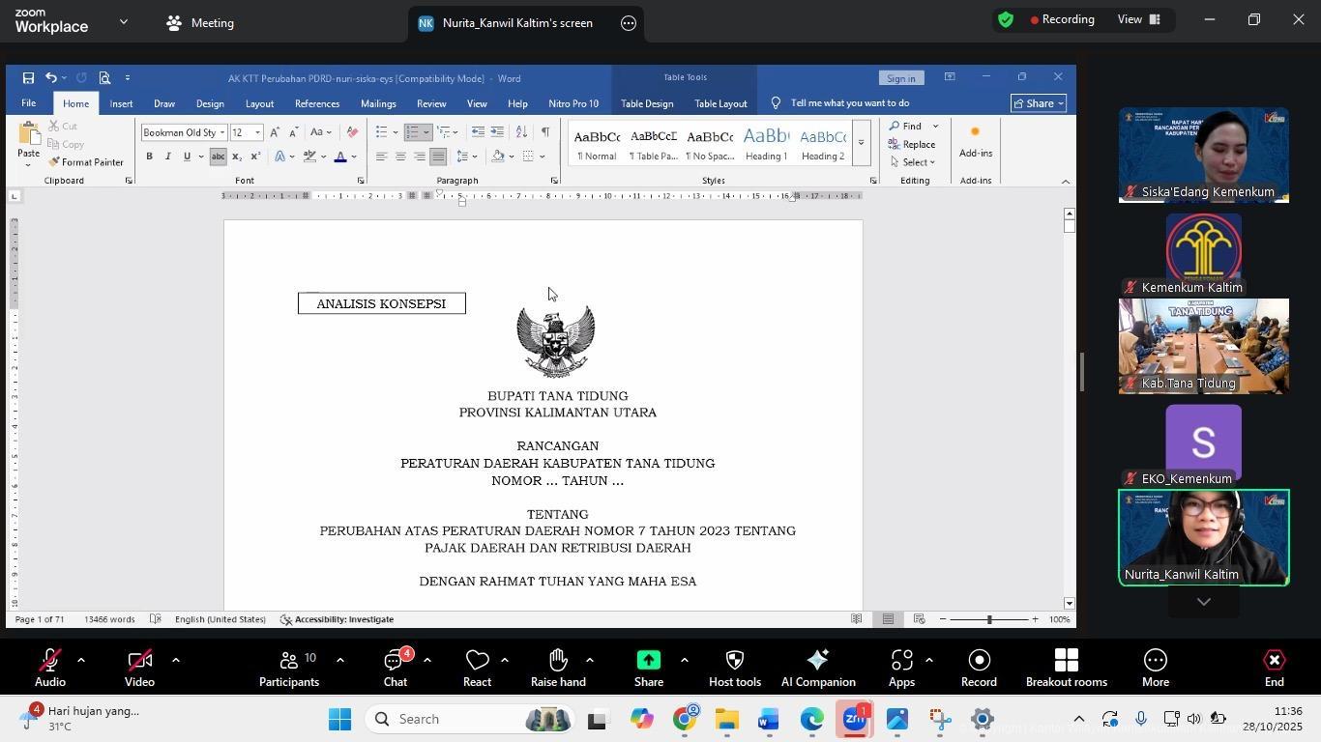Open the Zoom Workplace dropdown arrow
1321x742 pixels.
tap(124, 21)
